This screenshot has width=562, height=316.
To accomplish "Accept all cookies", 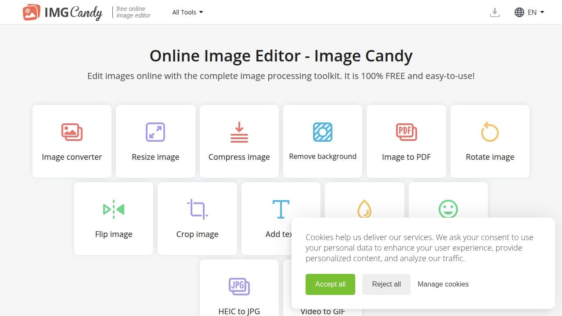I will click(x=330, y=284).
